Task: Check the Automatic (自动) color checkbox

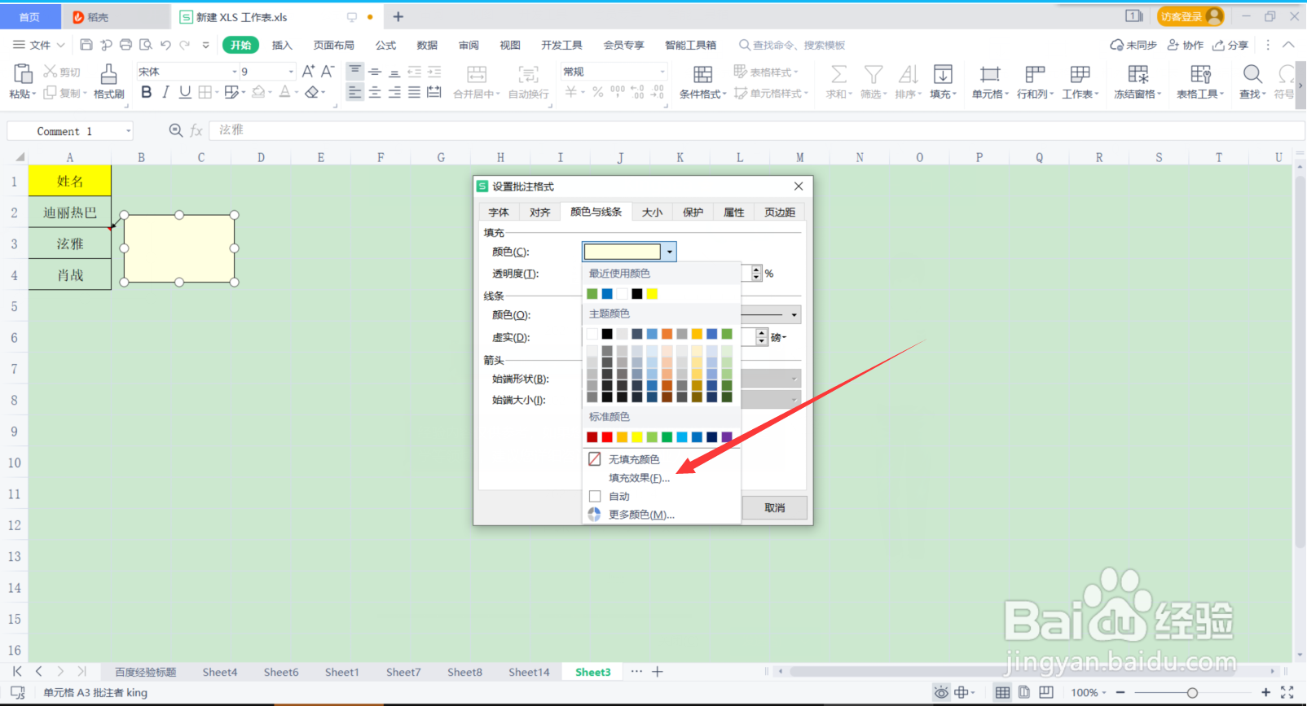Action: [x=595, y=496]
